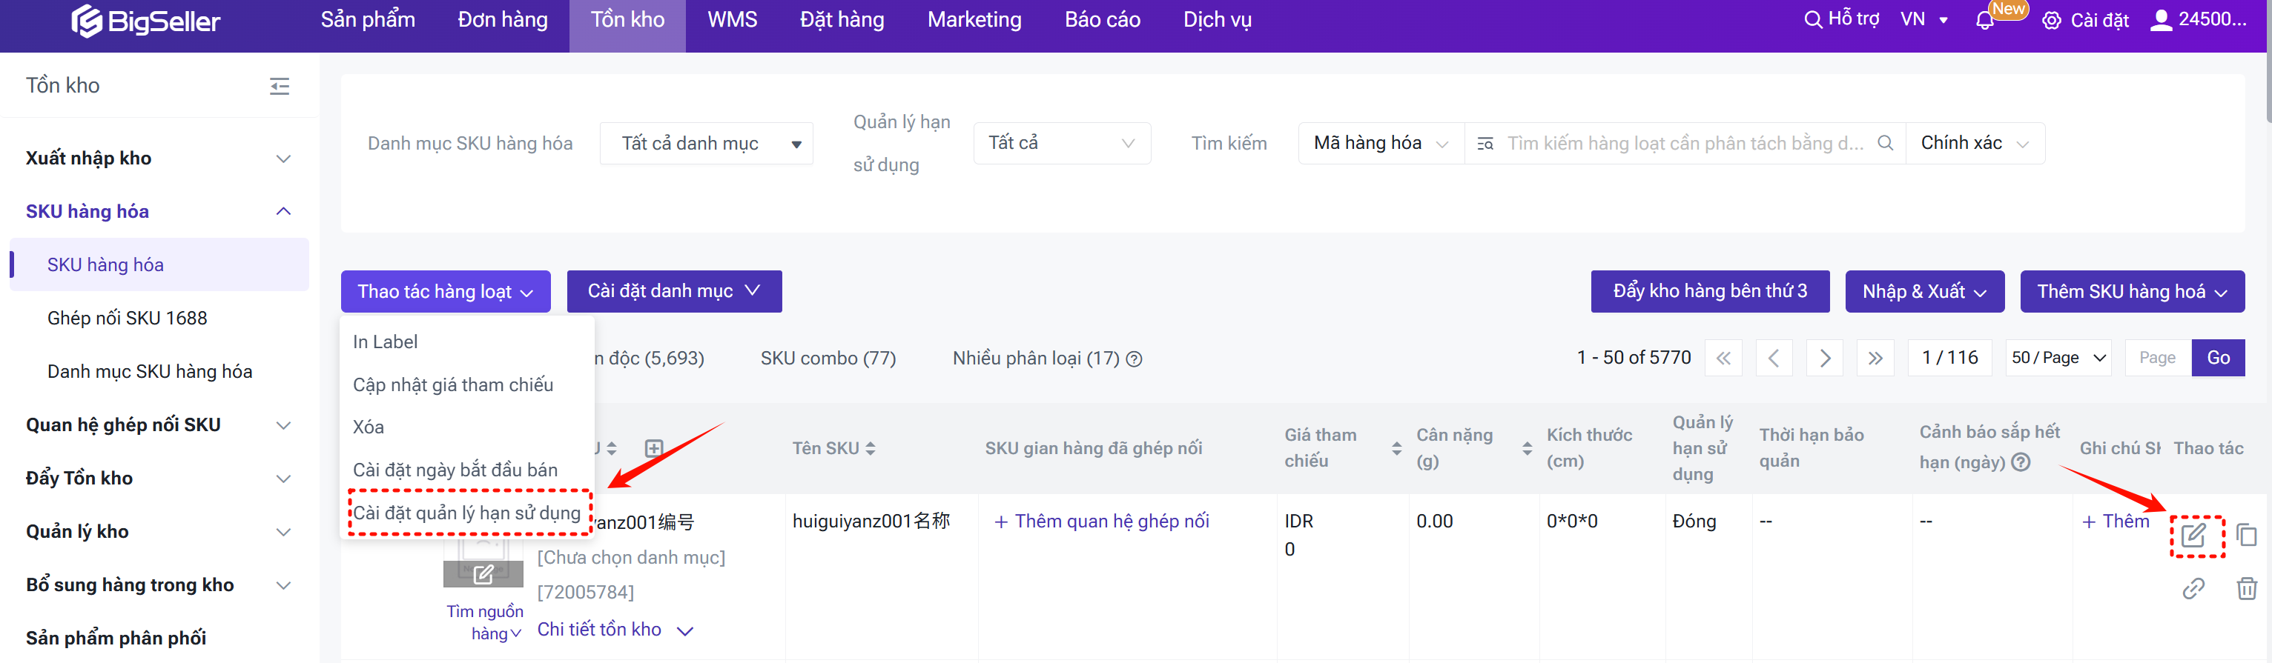Select Cài đặt quản lý hạn sử dụng option
This screenshot has width=2272, height=663.
tap(466, 512)
